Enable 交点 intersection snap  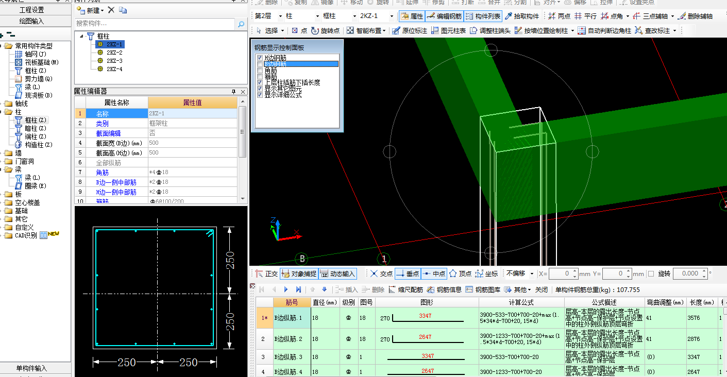click(x=381, y=273)
